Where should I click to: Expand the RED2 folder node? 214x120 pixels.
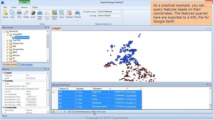[7, 53]
